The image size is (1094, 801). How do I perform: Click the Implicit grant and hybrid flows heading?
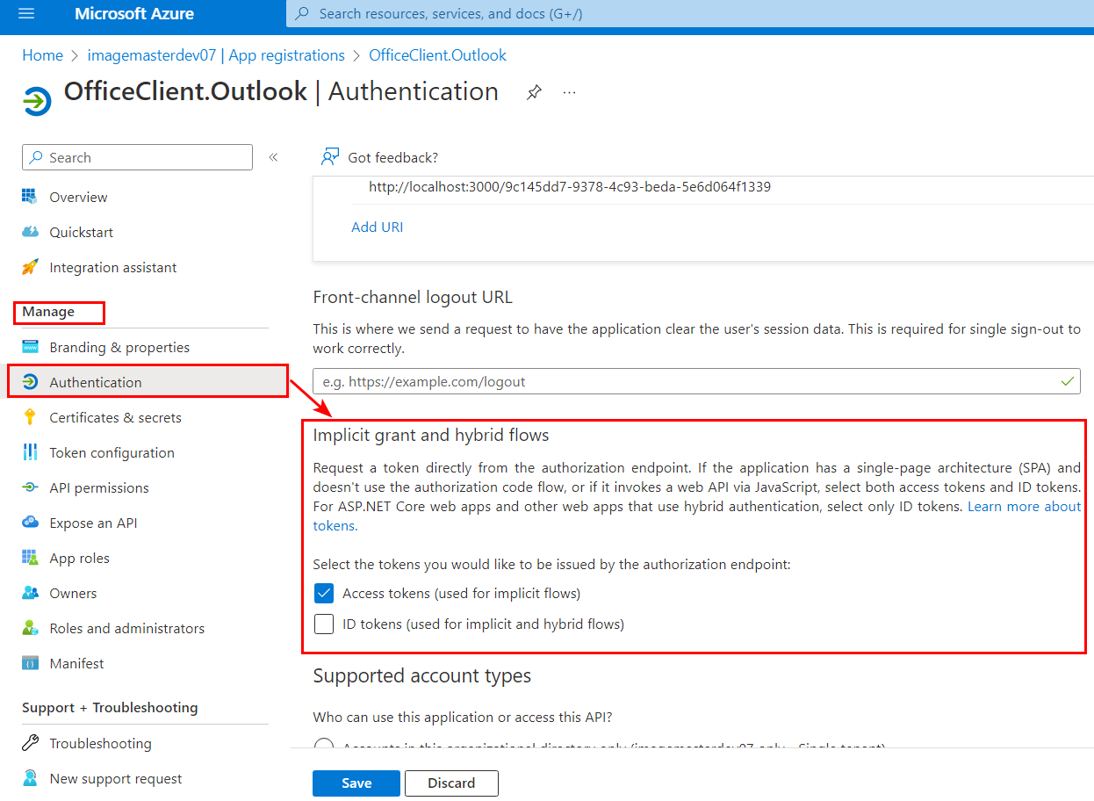point(431,435)
